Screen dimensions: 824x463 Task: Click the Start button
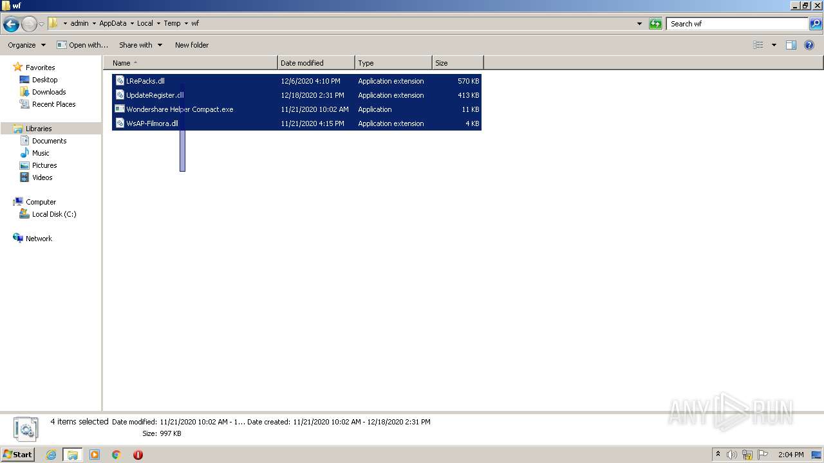tap(18, 454)
